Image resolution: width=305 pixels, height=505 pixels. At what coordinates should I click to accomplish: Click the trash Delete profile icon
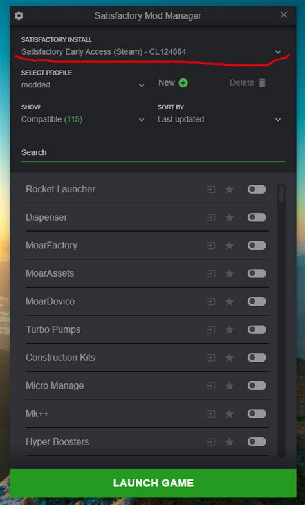point(263,83)
